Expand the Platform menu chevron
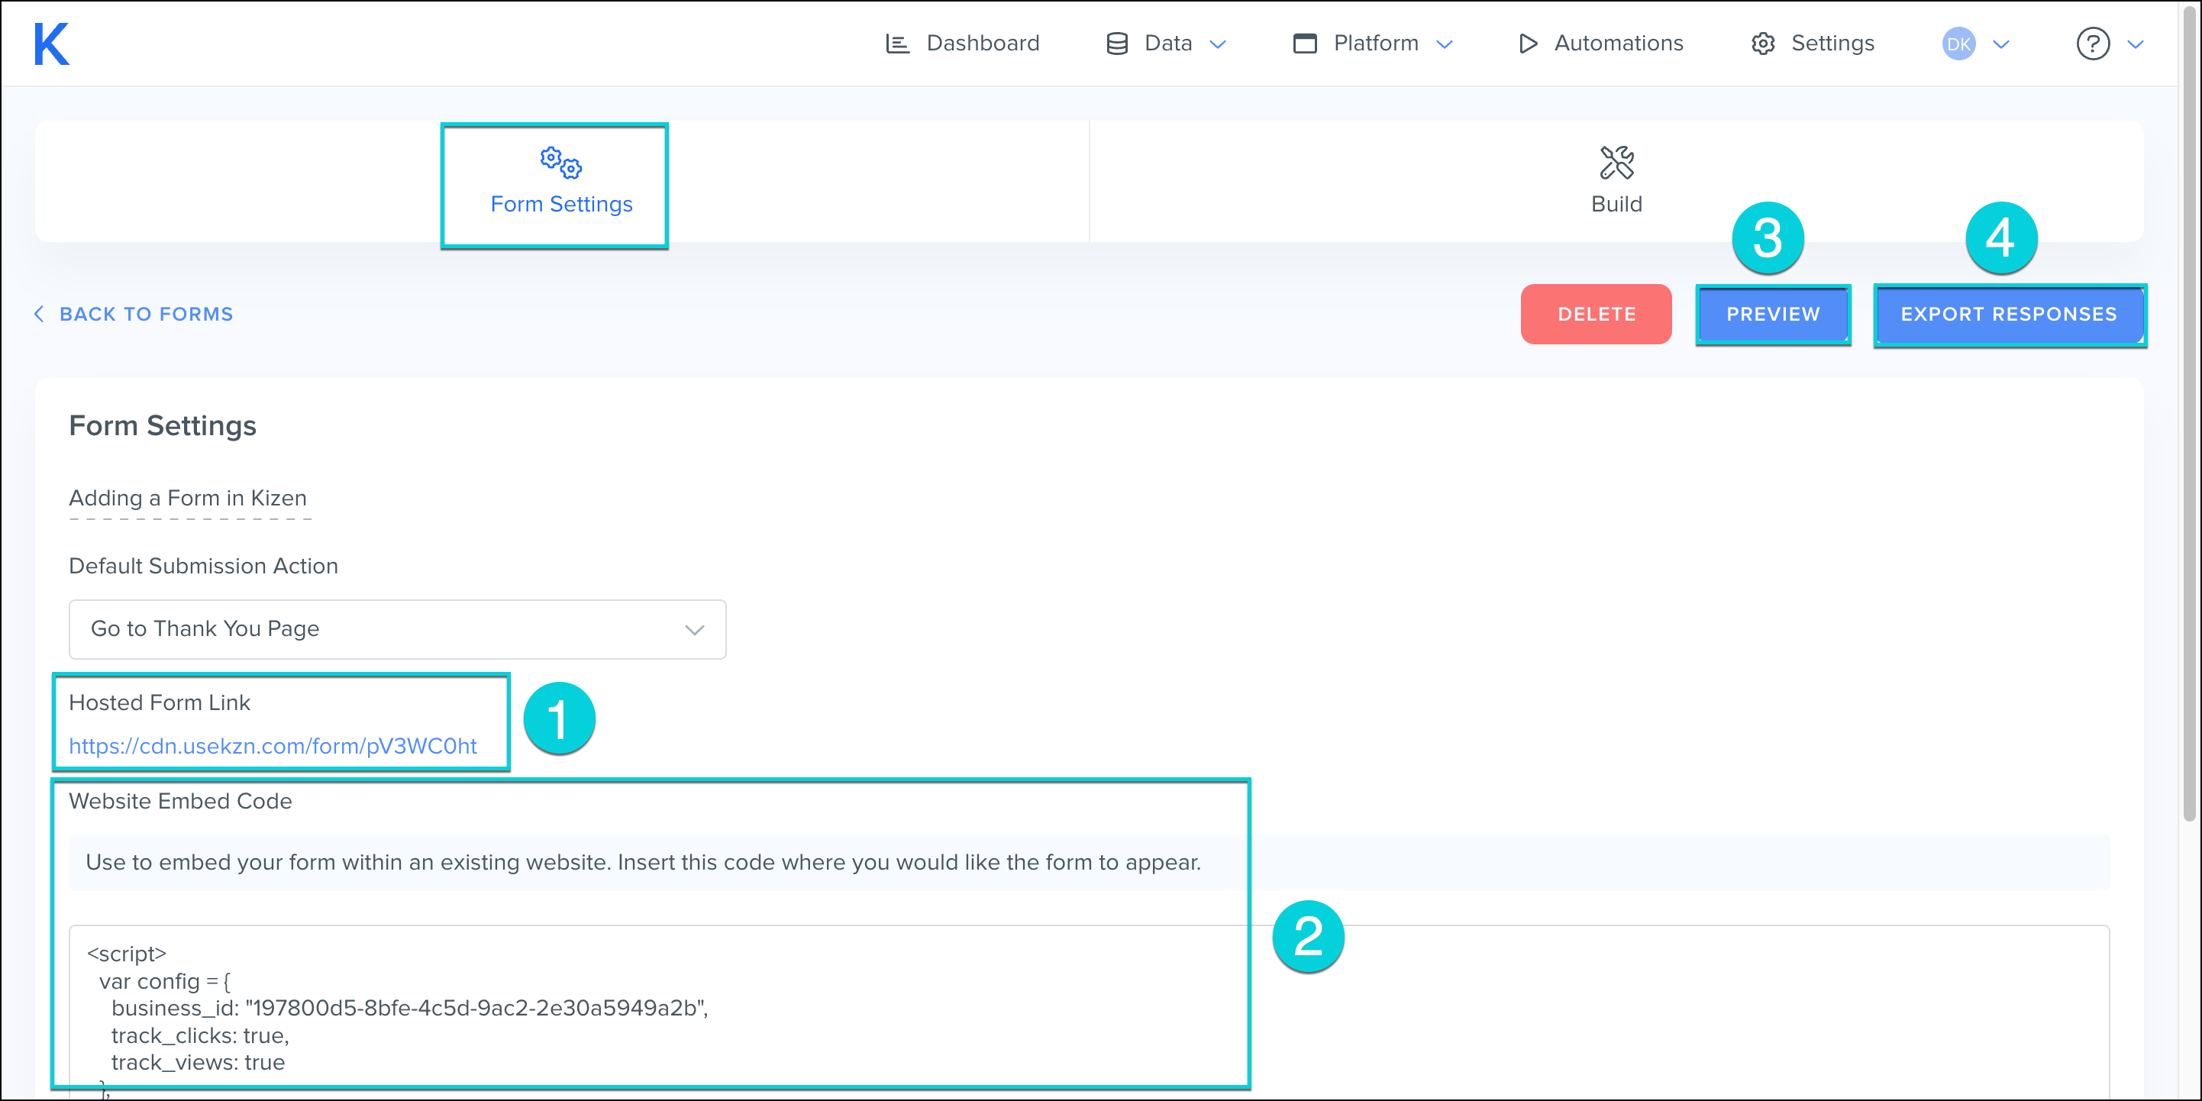The width and height of the screenshot is (2202, 1101). tap(1445, 44)
